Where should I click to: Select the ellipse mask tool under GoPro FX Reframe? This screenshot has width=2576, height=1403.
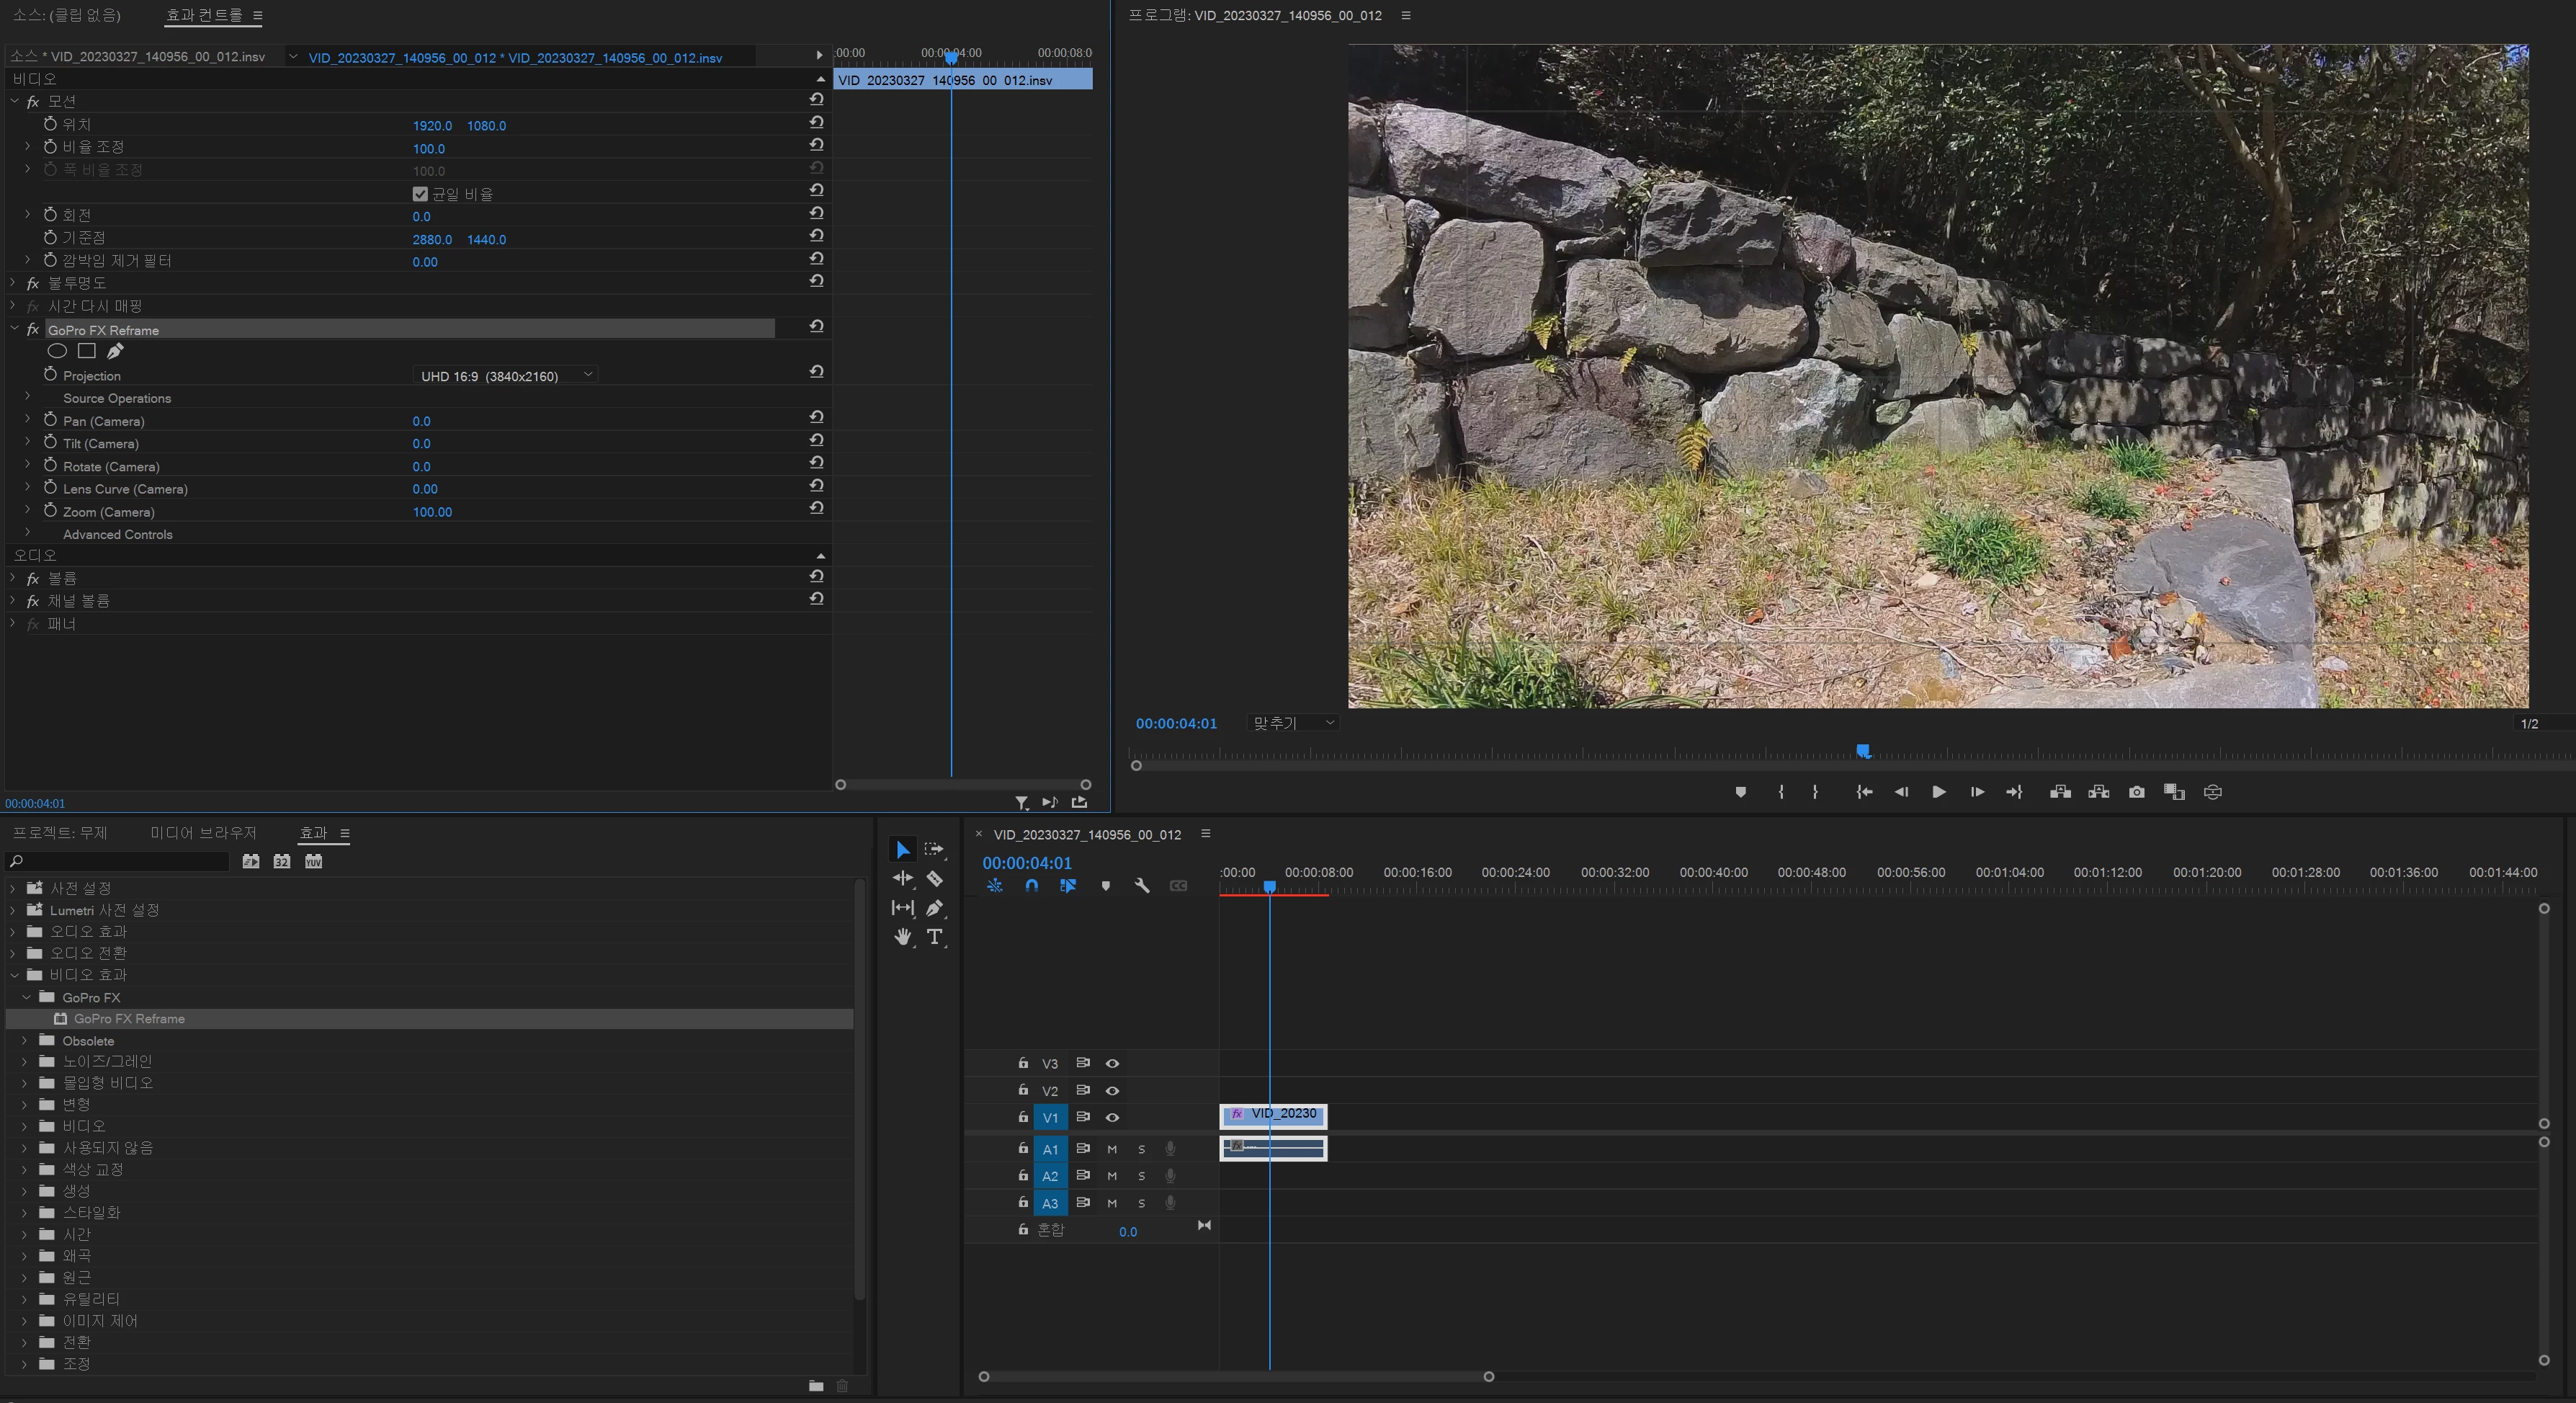(57, 351)
